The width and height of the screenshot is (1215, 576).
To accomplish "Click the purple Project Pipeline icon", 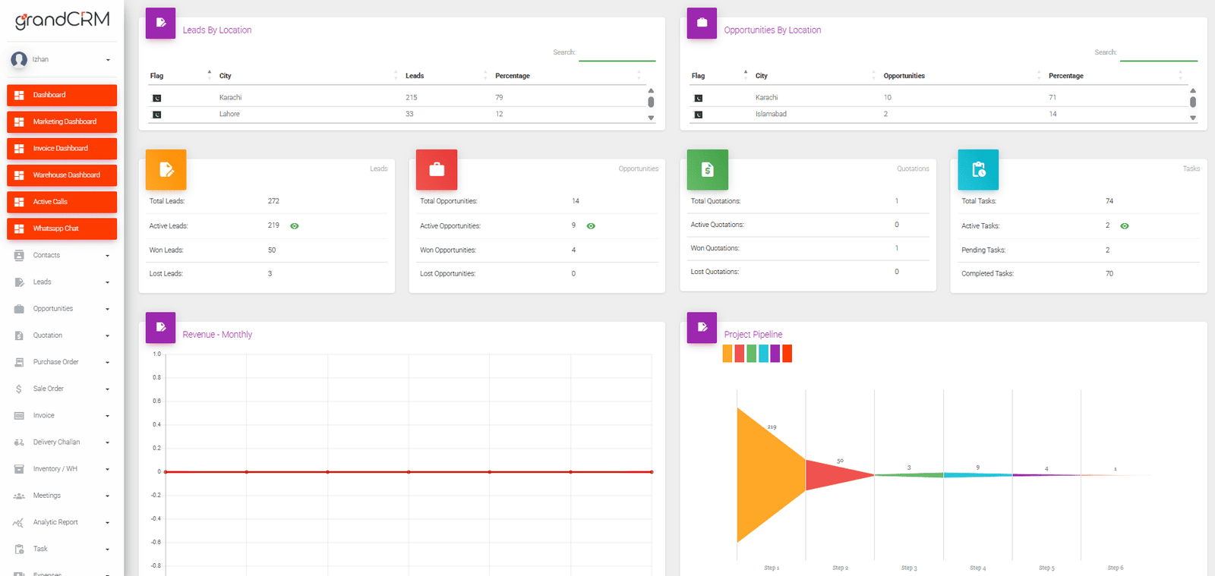I will pos(702,327).
